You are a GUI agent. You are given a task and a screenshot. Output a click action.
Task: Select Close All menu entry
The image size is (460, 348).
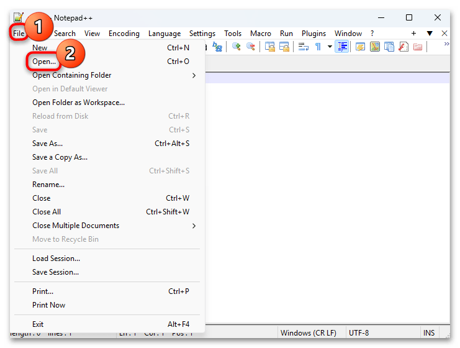pyautogui.click(x=107, y=212)
